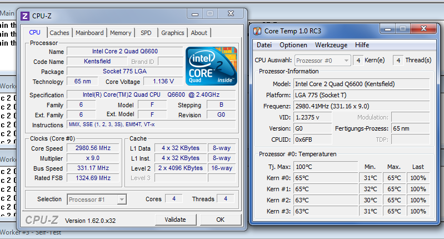Click the Instructions field MMX, SSE
This screenshot has height=239, width=444.
(x=151, y=125)
